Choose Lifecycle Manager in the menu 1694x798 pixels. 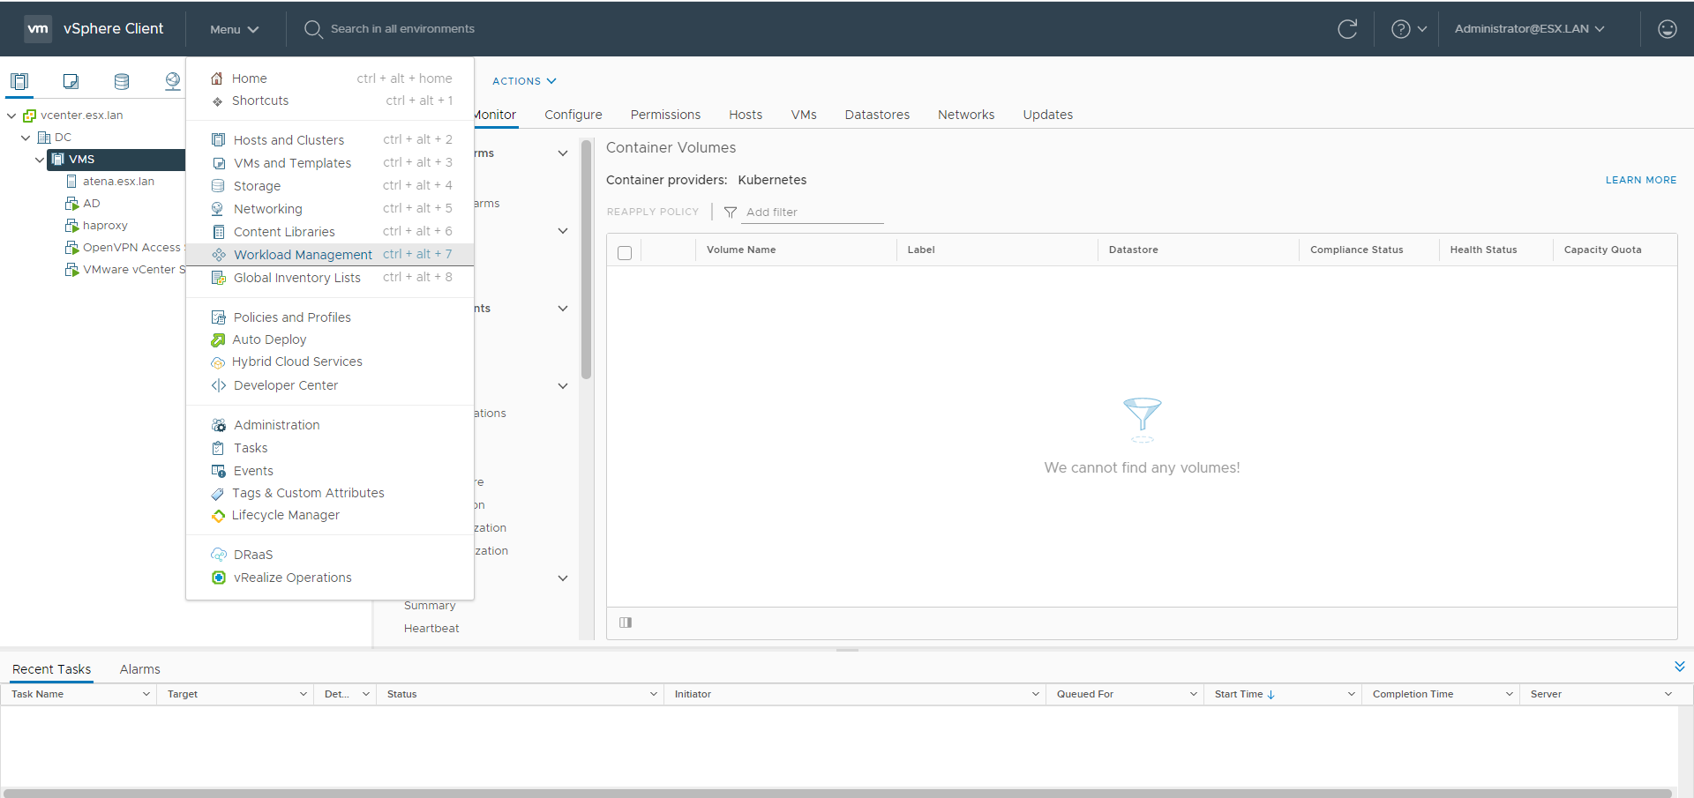(x=285, y=515)
